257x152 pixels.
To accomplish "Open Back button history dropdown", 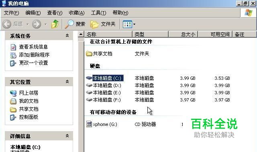I will [28, 24].
